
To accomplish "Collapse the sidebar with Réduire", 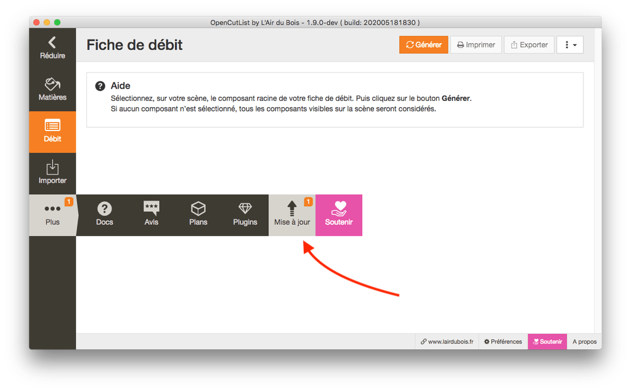I will pos(52,49).
